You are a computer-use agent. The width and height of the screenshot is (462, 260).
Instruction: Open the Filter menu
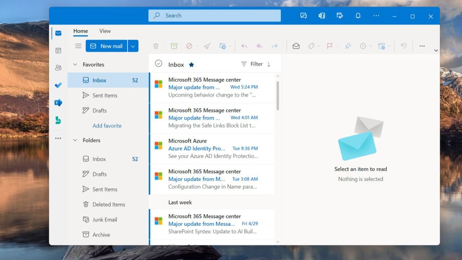pyautogui.click(x=252, y=64)
